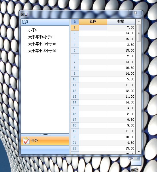Image resolution: width=157 pixels, height=172 pixels.
Task: Select the 大于等于10小于15 tree item
Action: click(x=42, y=44)
